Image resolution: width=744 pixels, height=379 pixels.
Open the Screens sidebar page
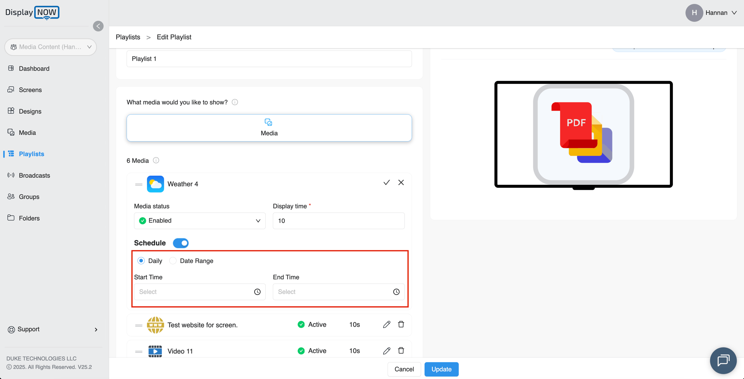pyautogui.click(x=30, y=90)
